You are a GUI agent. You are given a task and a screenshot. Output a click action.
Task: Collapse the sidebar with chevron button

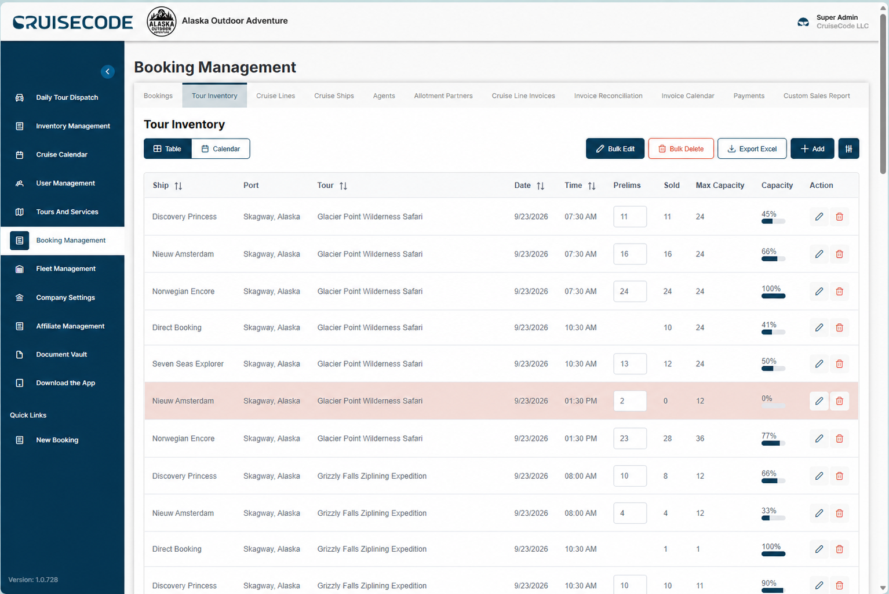coord(108,71)
